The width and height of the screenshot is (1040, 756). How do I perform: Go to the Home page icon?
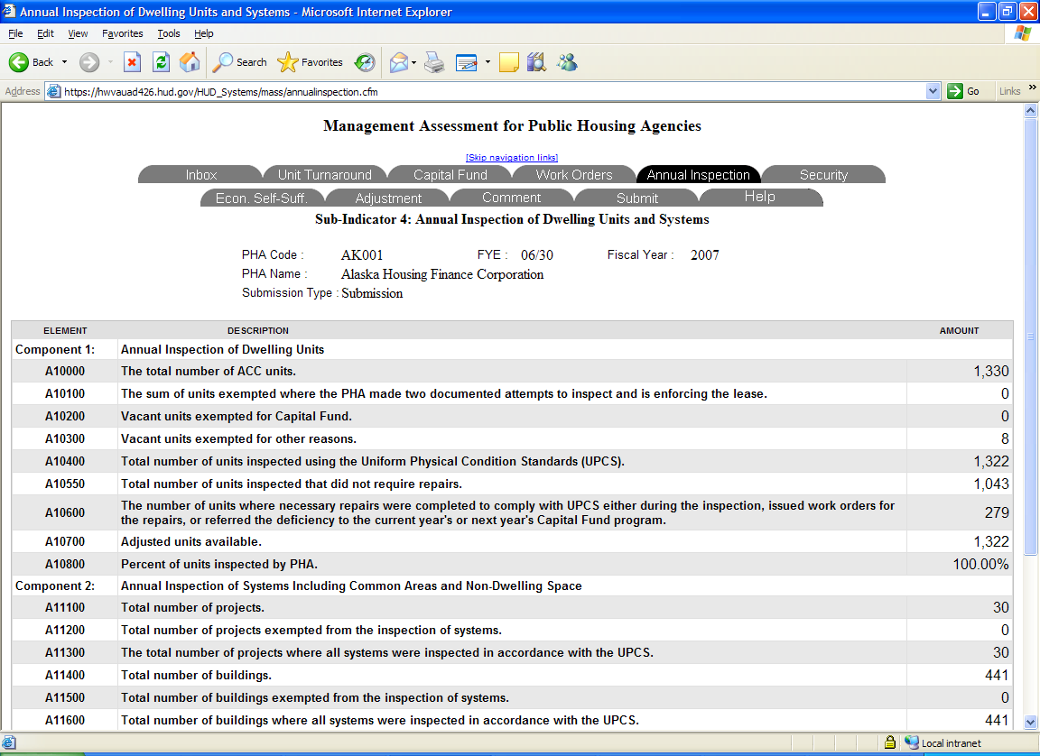[190, 62]
